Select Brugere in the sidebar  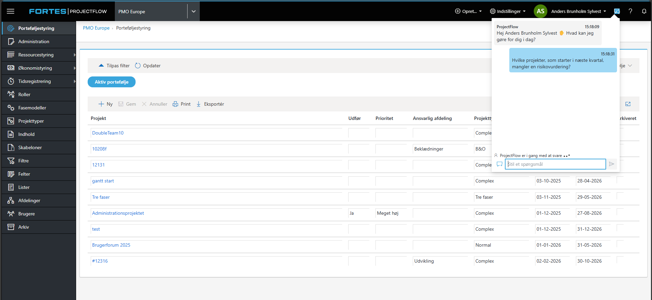39,214
